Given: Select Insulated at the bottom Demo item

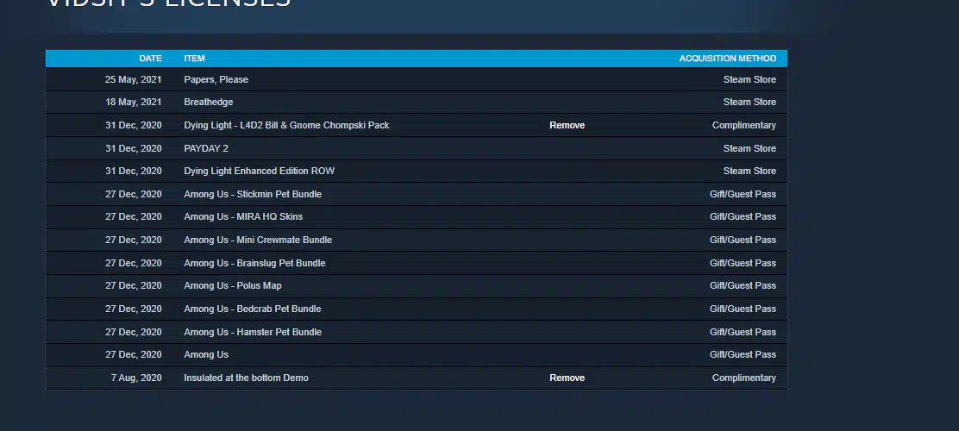Looking at the screenshot, I should click(246, 378).
